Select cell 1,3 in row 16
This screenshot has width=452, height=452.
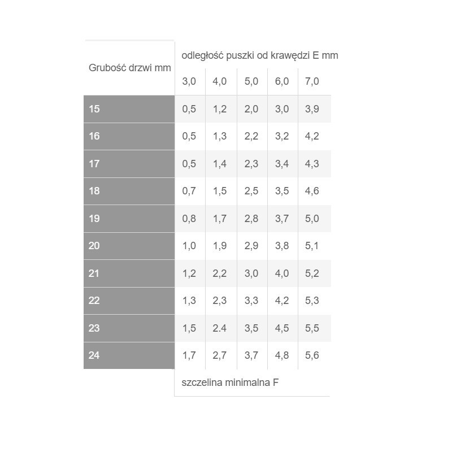point(220,136)
